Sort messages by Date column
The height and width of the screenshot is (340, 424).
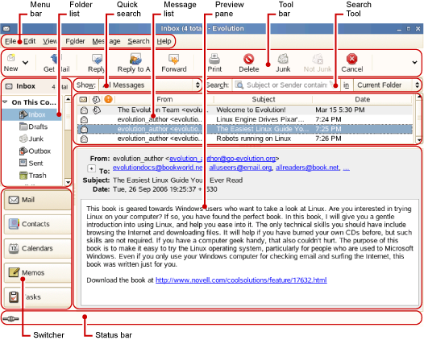point(362,99)
